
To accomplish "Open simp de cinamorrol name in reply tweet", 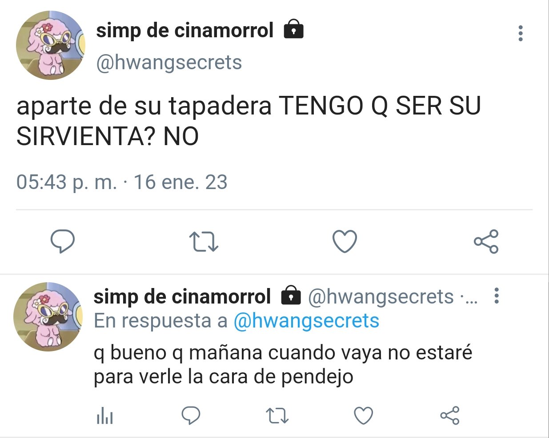I will 182,296.
